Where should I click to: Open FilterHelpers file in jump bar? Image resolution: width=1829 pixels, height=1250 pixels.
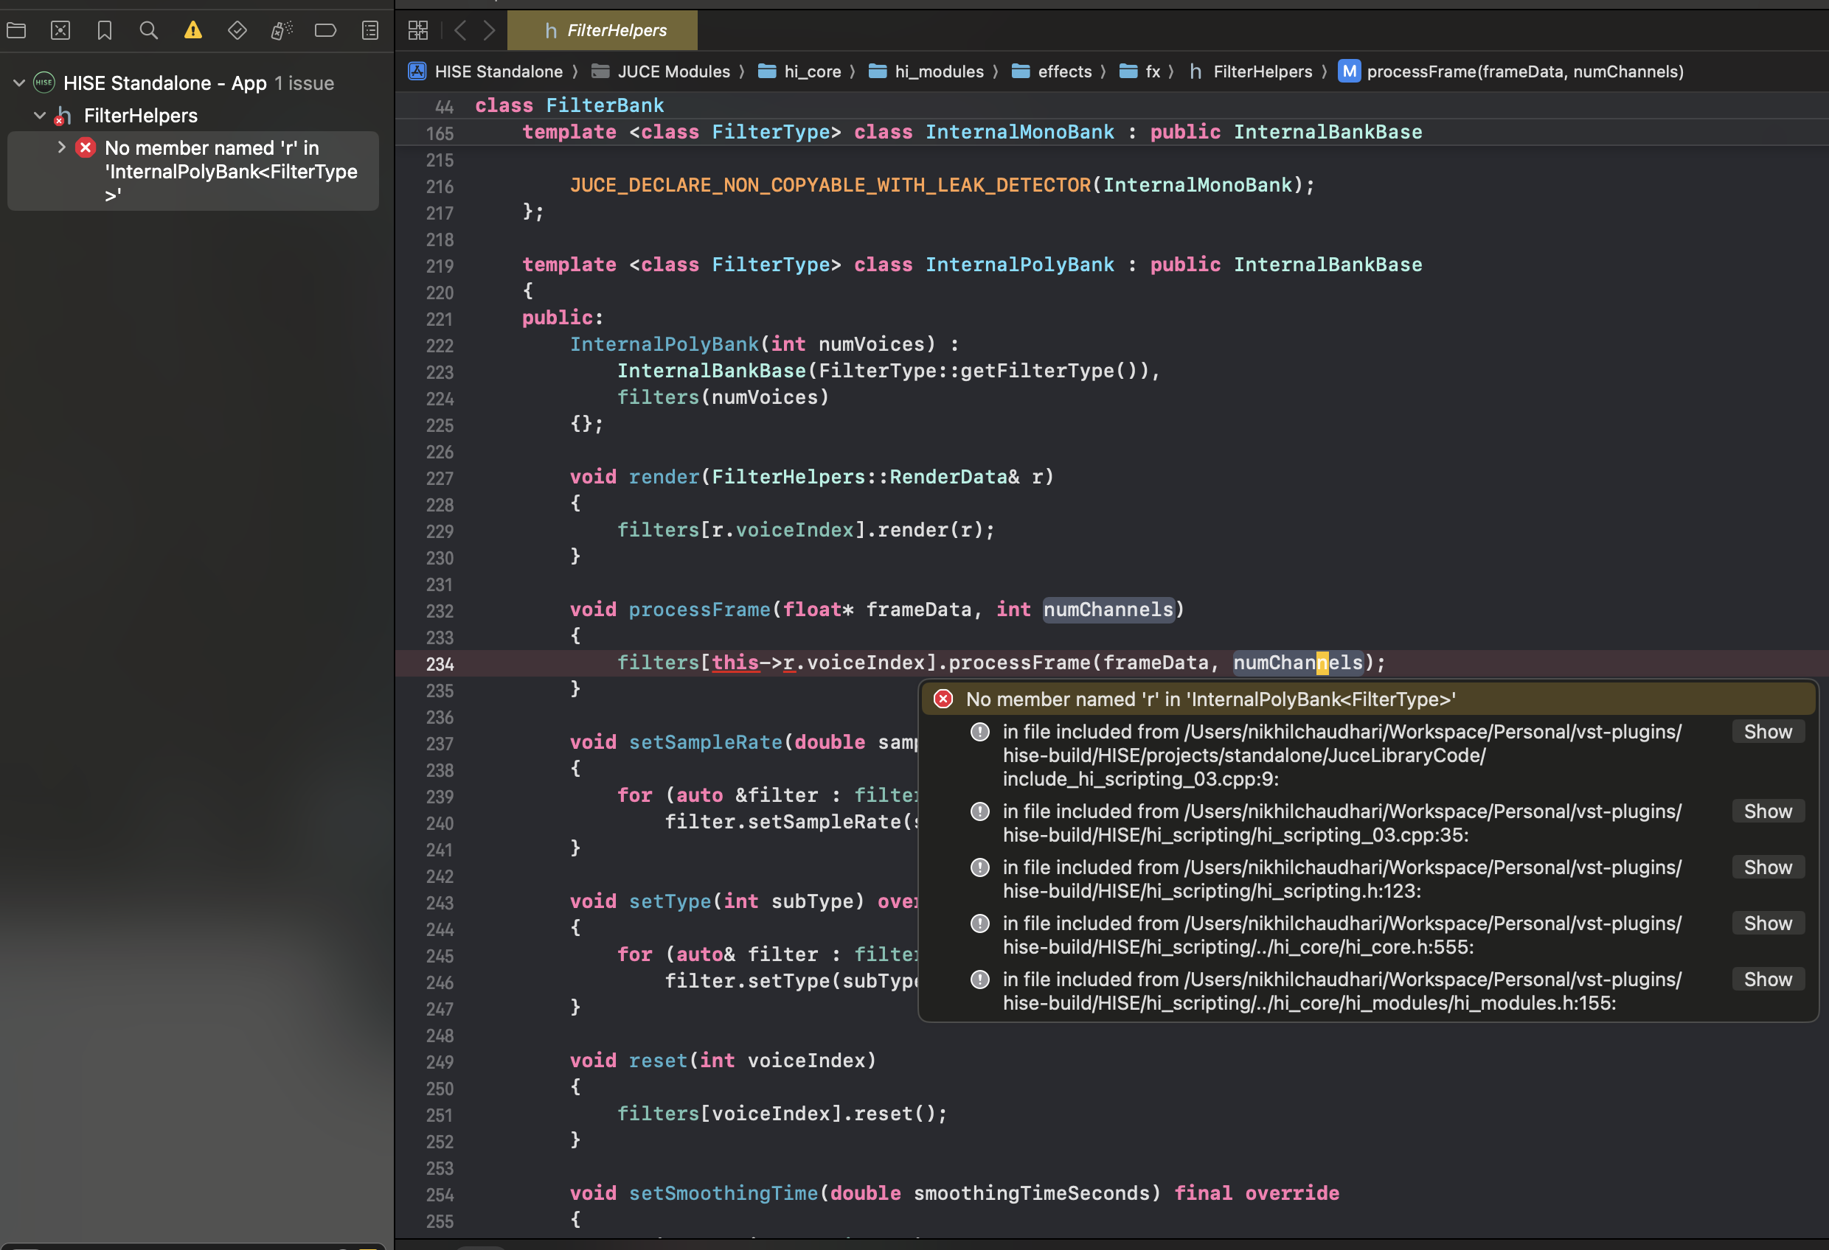pos(1251,71)
